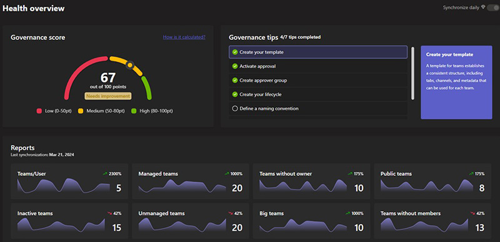Open the Big teams report card

click(312, 221)
